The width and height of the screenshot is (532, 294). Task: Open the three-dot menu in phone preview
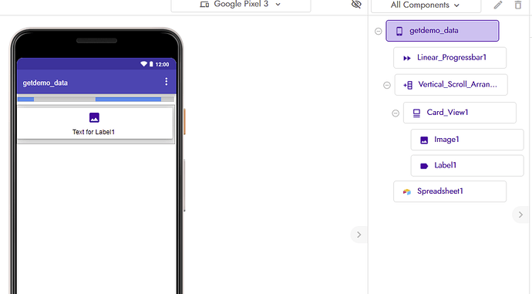pyautogui.click(x=167, y=82)
